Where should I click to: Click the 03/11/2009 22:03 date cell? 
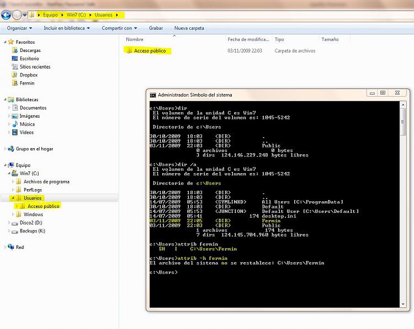[245, 50]
